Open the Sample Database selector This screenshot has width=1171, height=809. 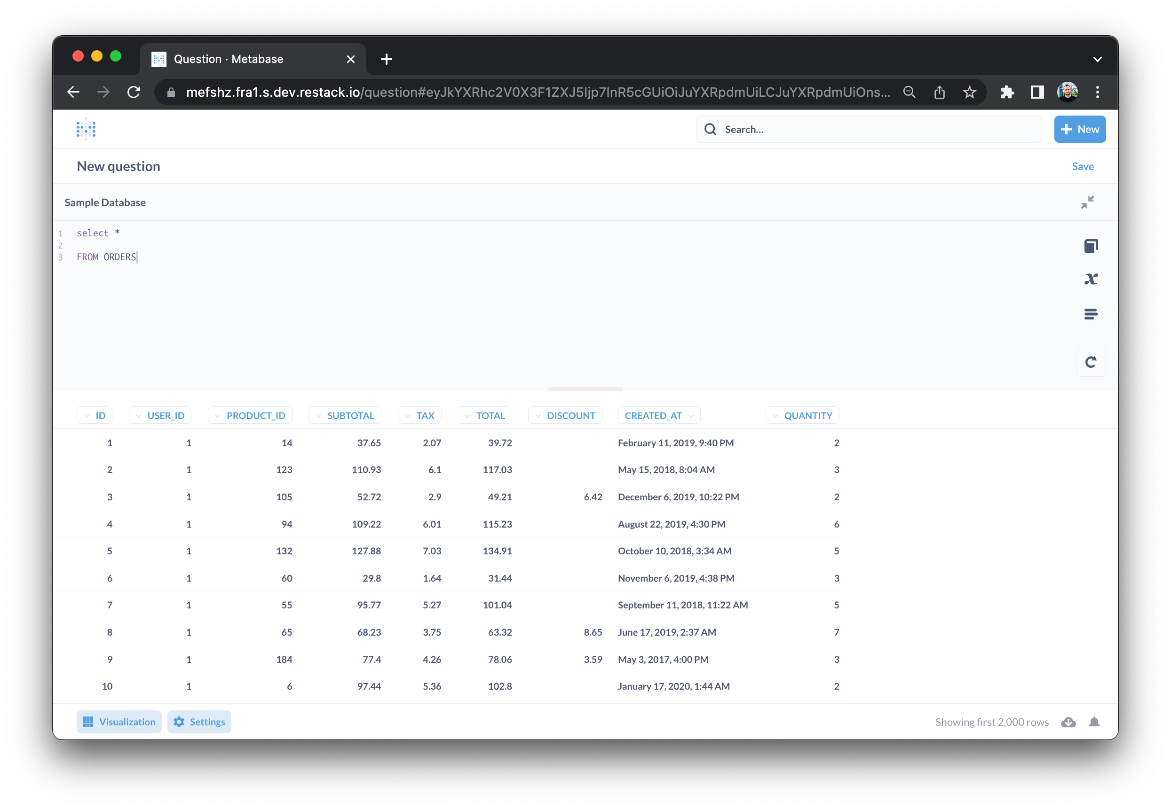[105, 202]
